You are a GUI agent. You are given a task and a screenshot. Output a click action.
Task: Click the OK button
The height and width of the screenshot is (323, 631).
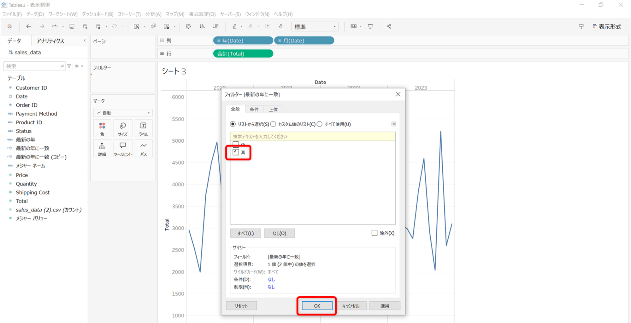tap(317, 306)
